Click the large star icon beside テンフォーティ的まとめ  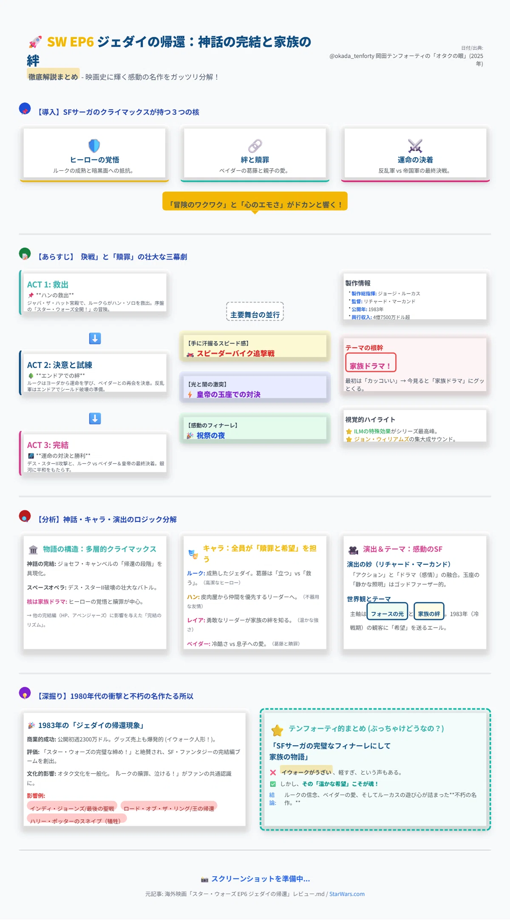[x=277, y=730]
